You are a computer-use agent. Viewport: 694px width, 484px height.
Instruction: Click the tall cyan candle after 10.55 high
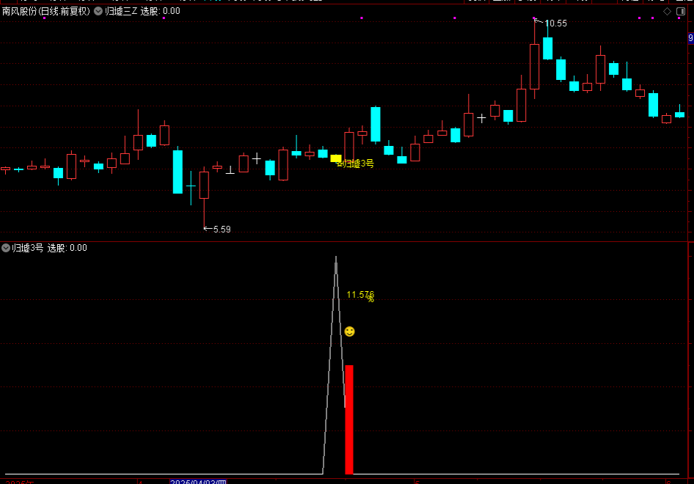(547, 48)
